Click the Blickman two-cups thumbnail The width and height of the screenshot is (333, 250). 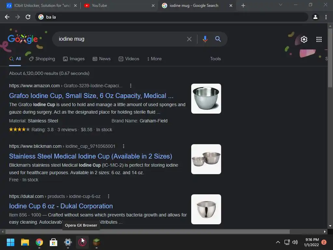(206, 159)
